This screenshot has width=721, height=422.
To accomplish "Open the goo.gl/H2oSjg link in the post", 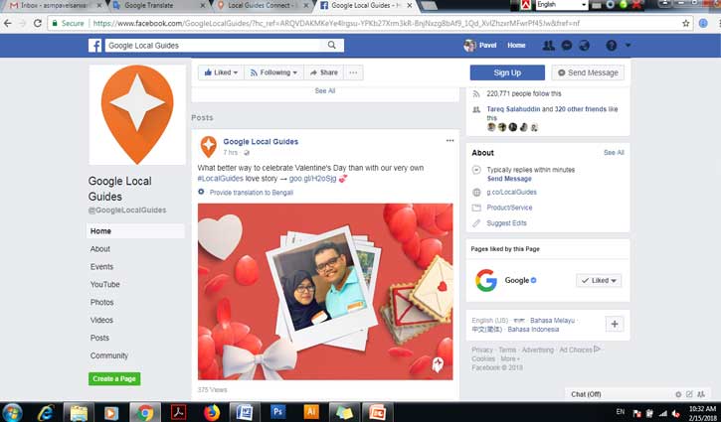I will click(x=312, y=178).
